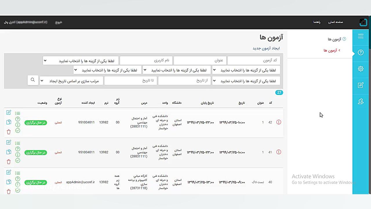The image size is (371, 209).
Task: Open راهنما in the top bar
Action: point(317,22)
